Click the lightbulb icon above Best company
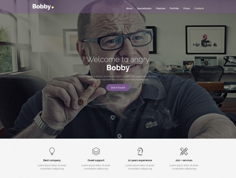This screenshot has height=178, width=236. (x=52, y=151)
